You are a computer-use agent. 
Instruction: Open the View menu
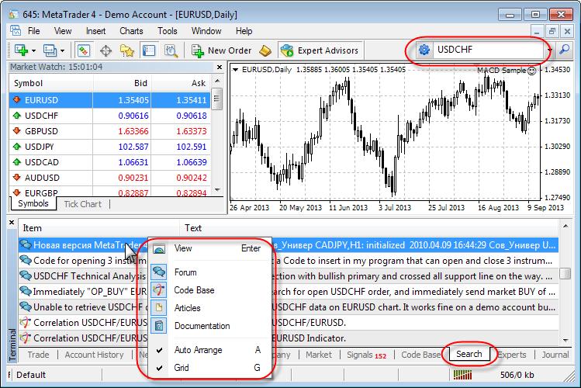click(63, 31)
